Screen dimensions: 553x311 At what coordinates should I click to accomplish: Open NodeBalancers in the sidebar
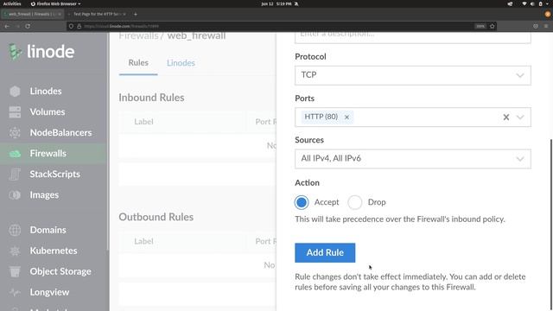[x=60, y=132]
